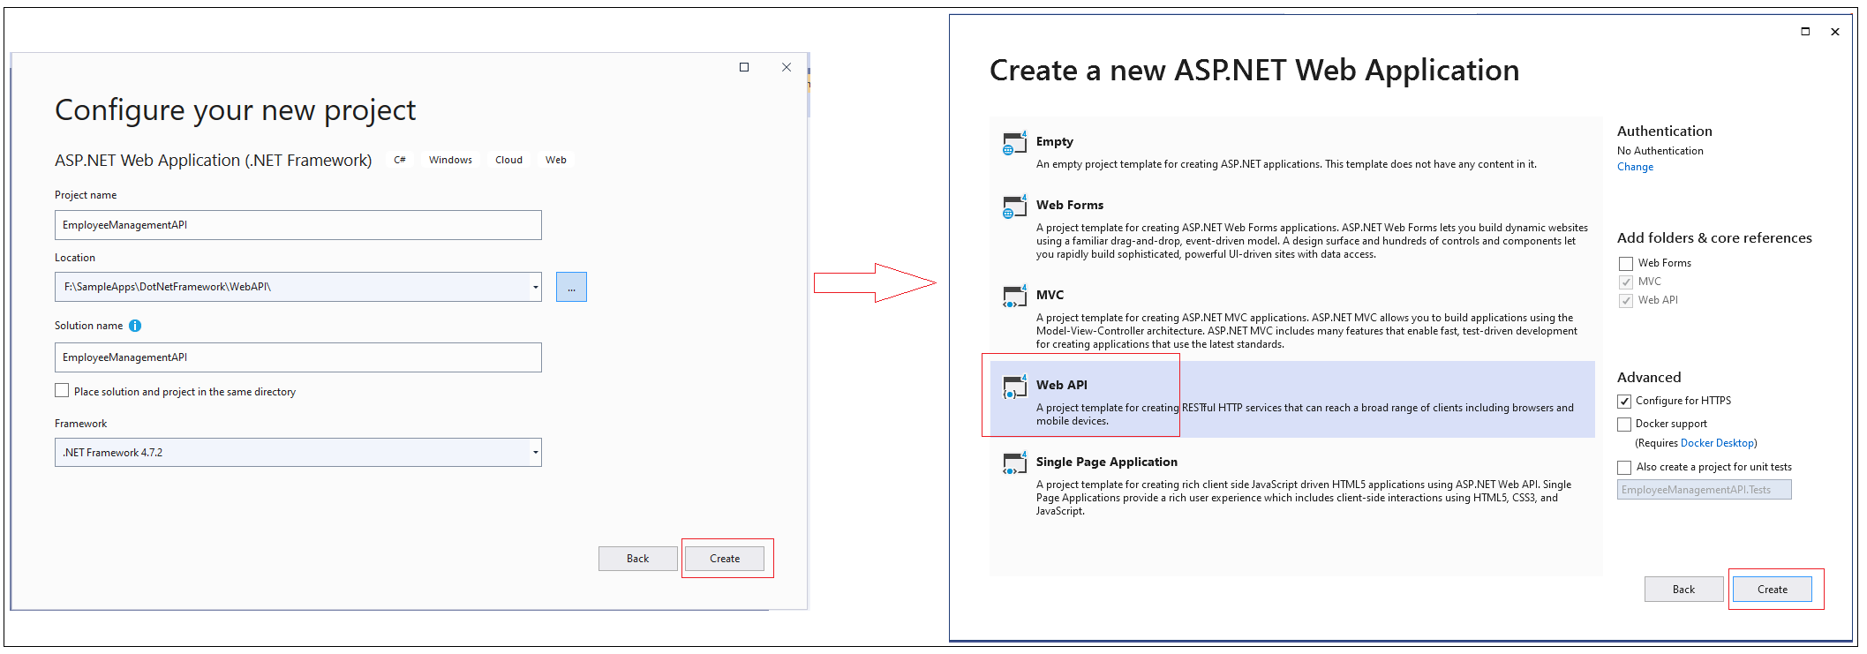Maximize the Create ASP.NET Web Application window

(x=1805, y=31)
